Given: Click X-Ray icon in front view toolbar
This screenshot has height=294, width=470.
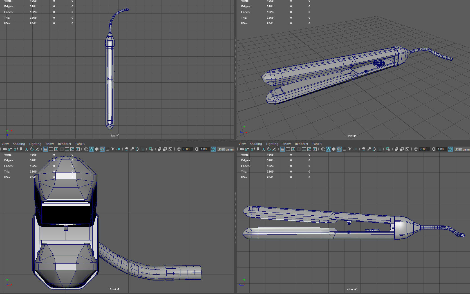Looking at the screenshot, I should [x=160, y=149].
